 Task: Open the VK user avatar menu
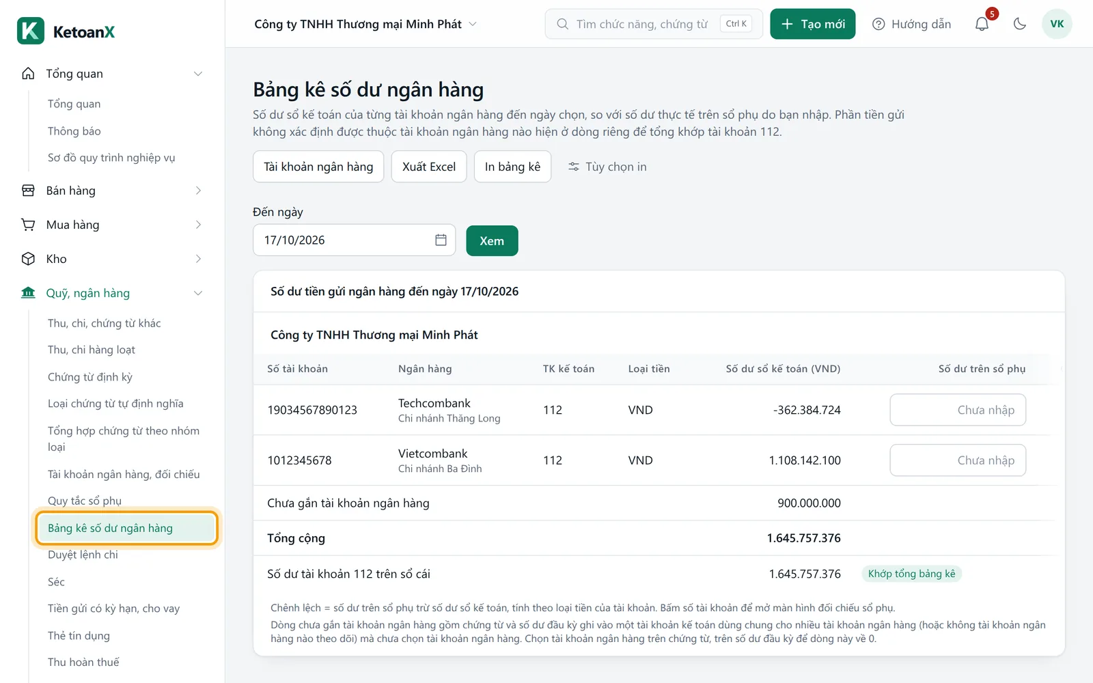1057,24
